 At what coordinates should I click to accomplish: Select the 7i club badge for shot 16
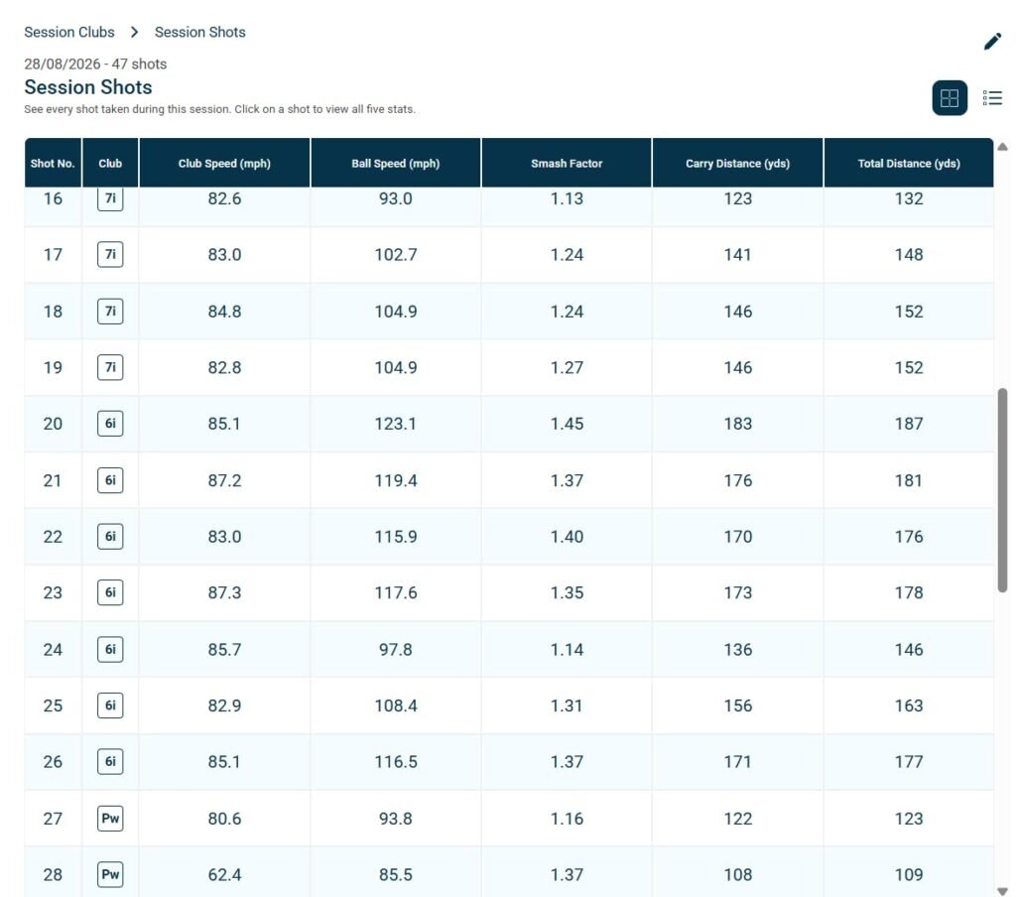[110, 198]
